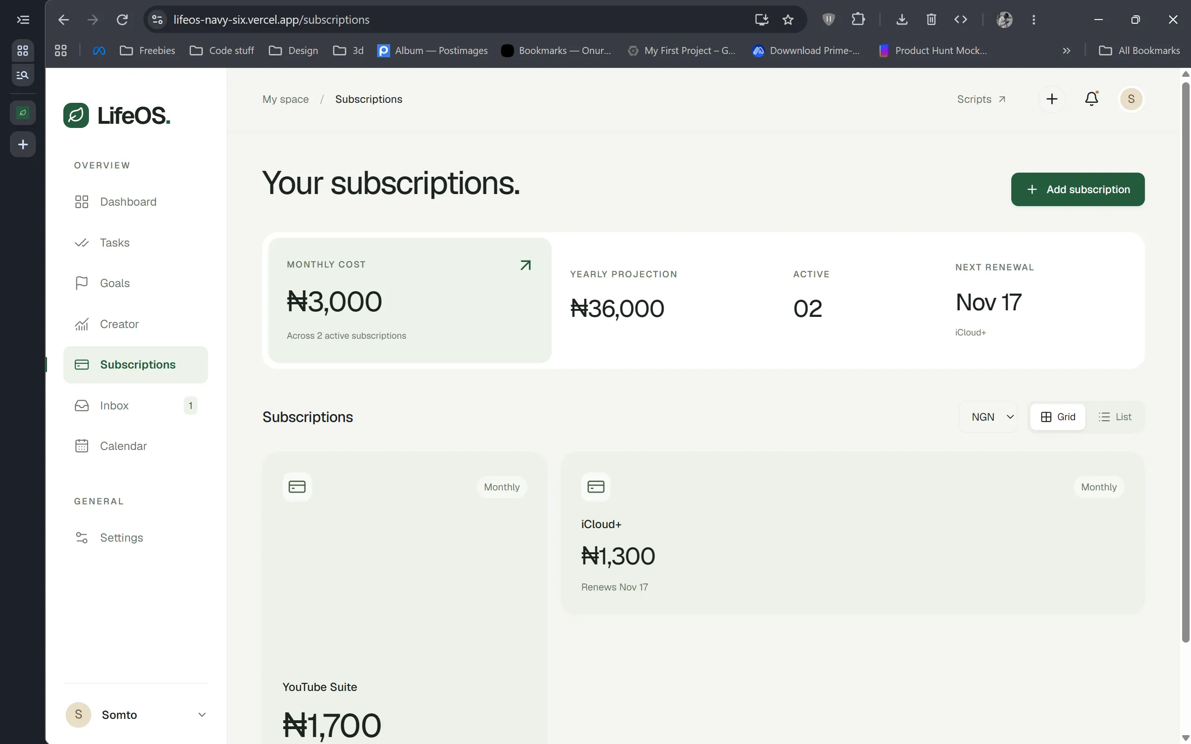Click the My space breadcrumb
The image size is (1191, 744).
point(285,99)
